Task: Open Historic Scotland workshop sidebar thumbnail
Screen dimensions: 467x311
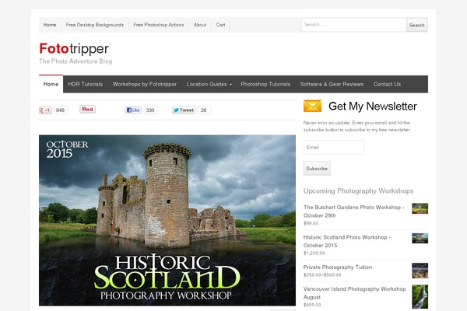Action: 420,238
